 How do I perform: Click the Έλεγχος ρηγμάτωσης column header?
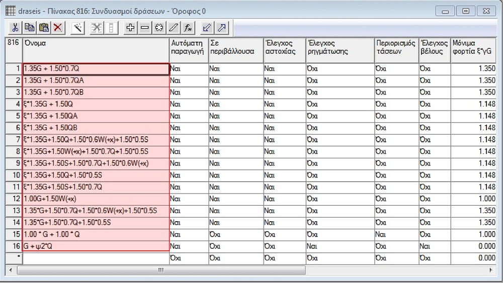pyautogui.click(x=340, y=50)
